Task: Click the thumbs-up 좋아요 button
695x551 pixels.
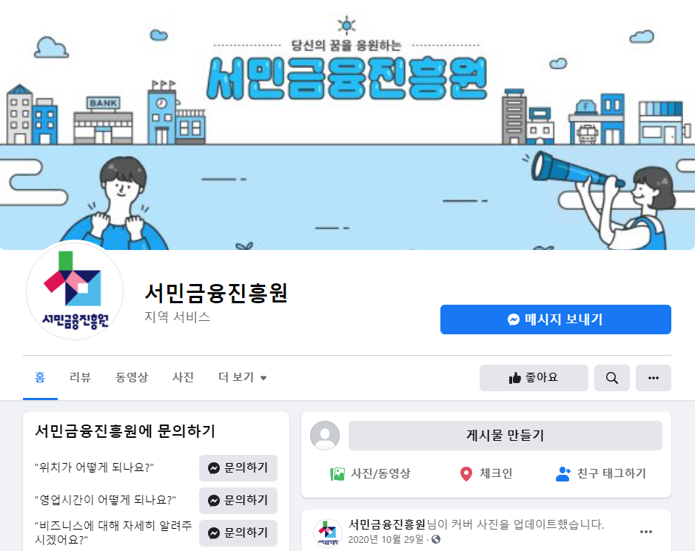Action: 534,378
